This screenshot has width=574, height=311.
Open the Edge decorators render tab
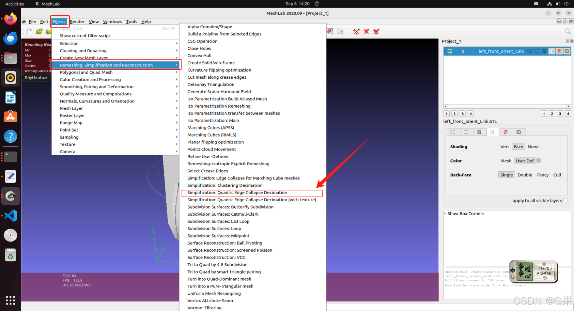[519, 132]
